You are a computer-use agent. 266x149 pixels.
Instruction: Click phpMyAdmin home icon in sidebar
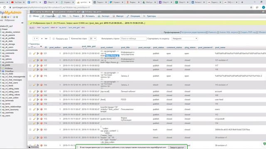pyautogui.click(x=2, y=17)
